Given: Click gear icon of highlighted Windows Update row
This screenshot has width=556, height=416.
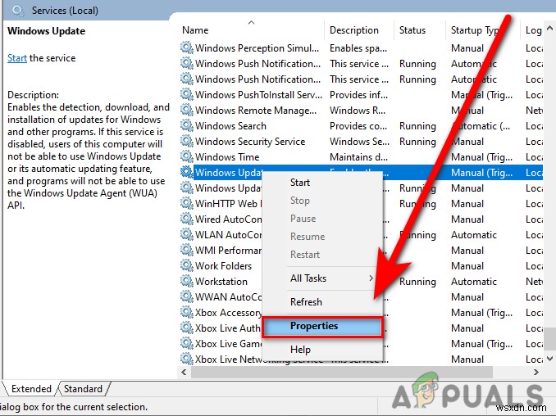Looking at the screenshot, I should (x=186, y=172).
